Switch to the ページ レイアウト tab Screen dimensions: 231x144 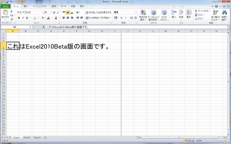(40, 6)
